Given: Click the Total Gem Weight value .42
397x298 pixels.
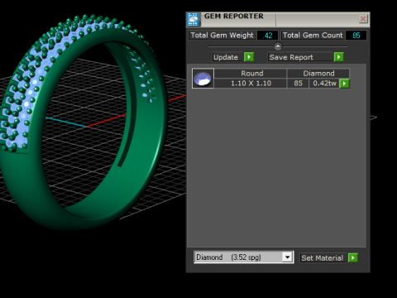Looking at the screenshot, I should [267, 36].
